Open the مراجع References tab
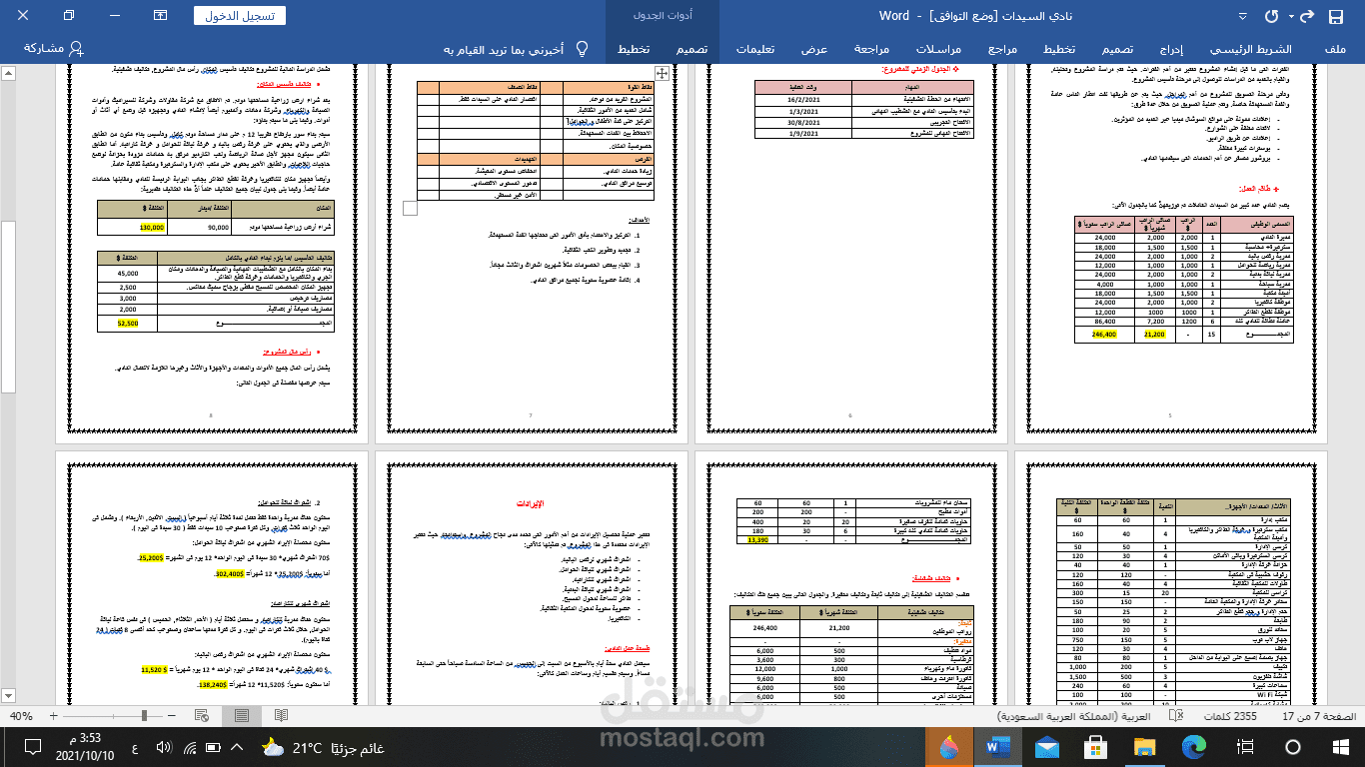 [1002, 49]
